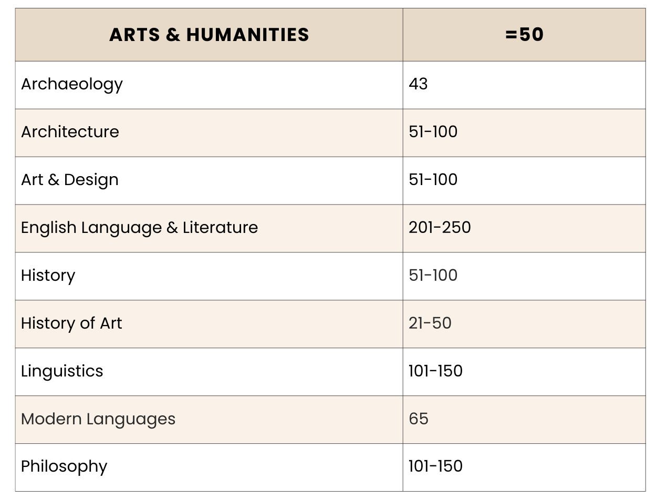The image size is (656, 499).
Task: Click the 51-100 ranking for Art & Design
Action: tap(433, 180)
